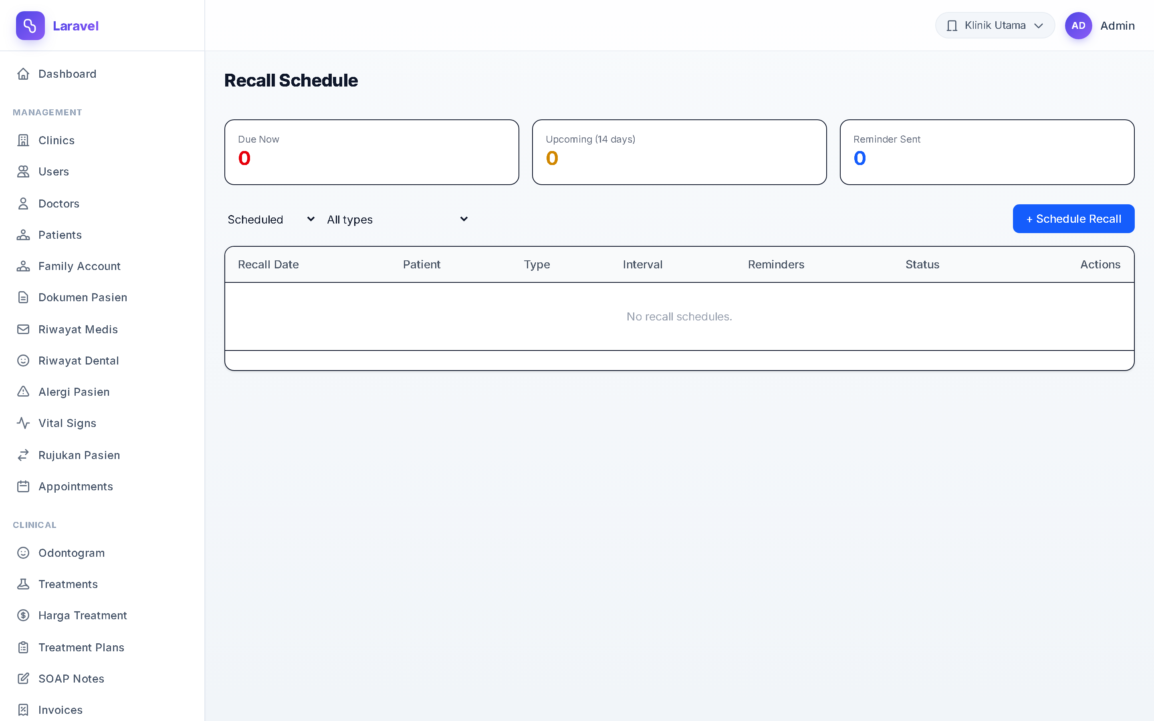
Task: Click the Riwayat Medis envelope icon
Action: click(23, 330)
